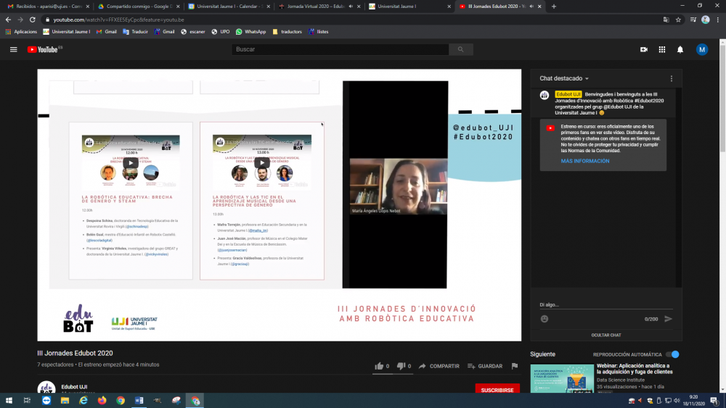Screen dimensions: 726x408
Task: Click the MÁS INFORMACIÓN link
Action: pyautogui.click(x=585, y=161)
